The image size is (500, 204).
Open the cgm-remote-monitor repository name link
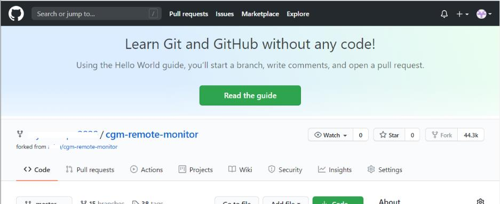coord(152,134)
